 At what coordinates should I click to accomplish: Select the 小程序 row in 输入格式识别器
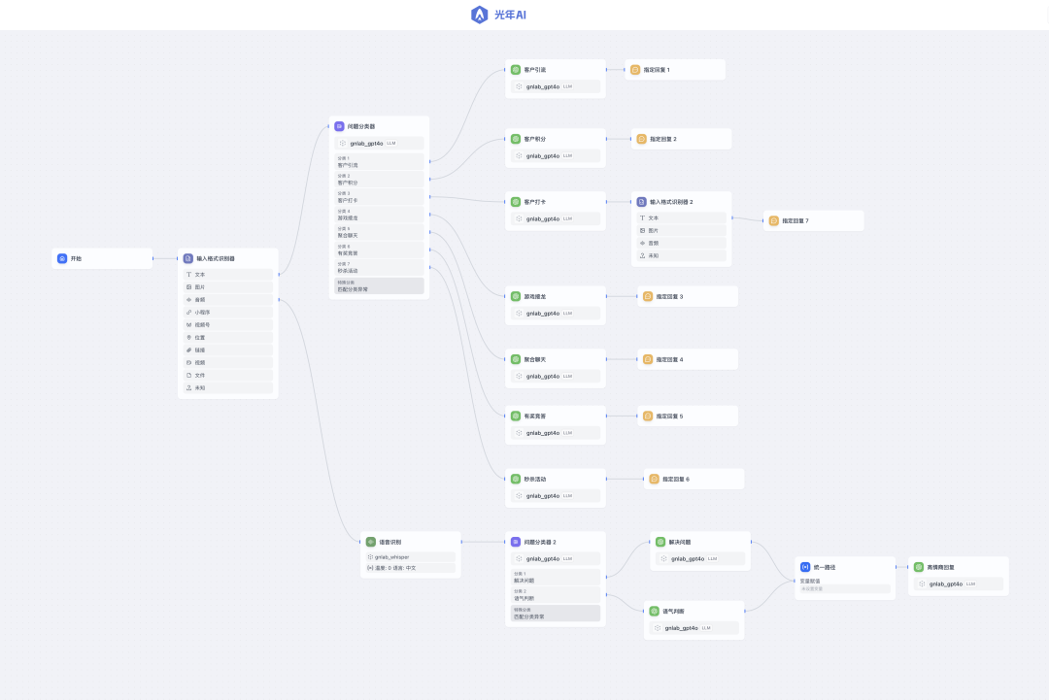point(228,313)
